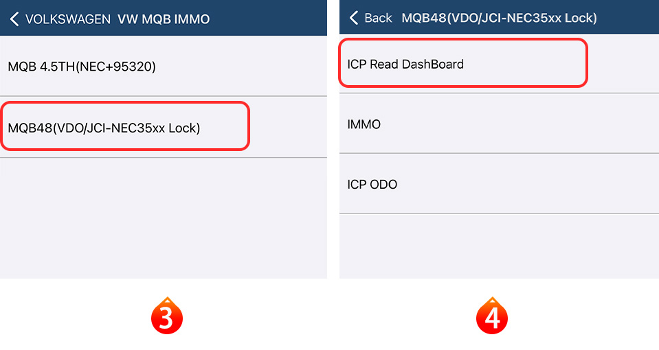The image size is (659, 350).
Task: Click empty list area below MQB48 entry
Action: point(164,218)
